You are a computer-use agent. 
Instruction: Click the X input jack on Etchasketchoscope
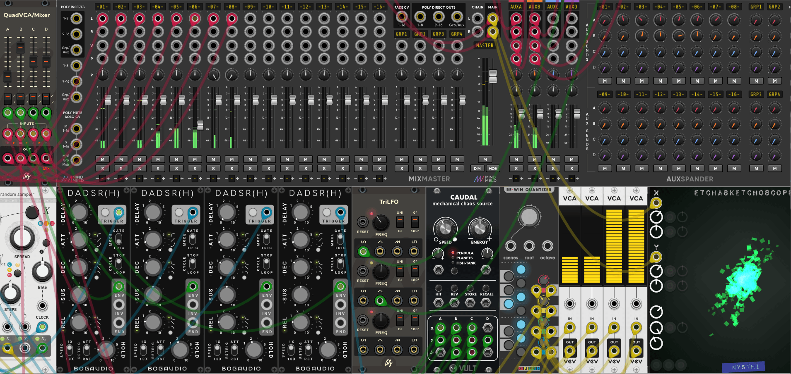pyautogui.click(x=656, y=203)
